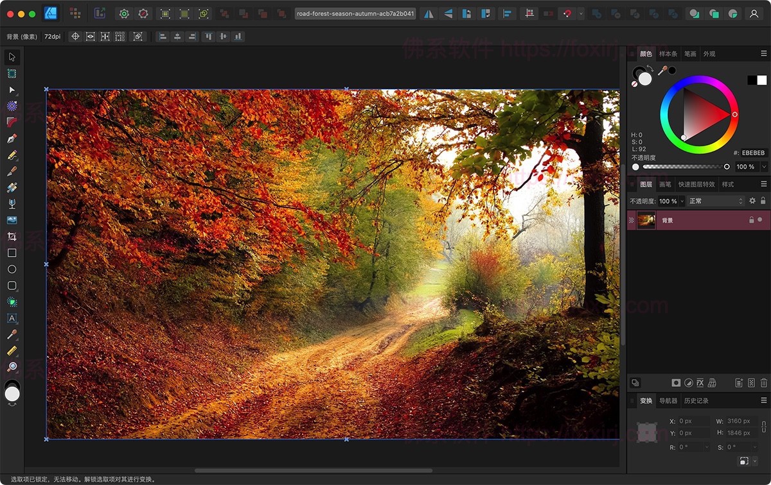Click the Mask Layer icon

676,383
